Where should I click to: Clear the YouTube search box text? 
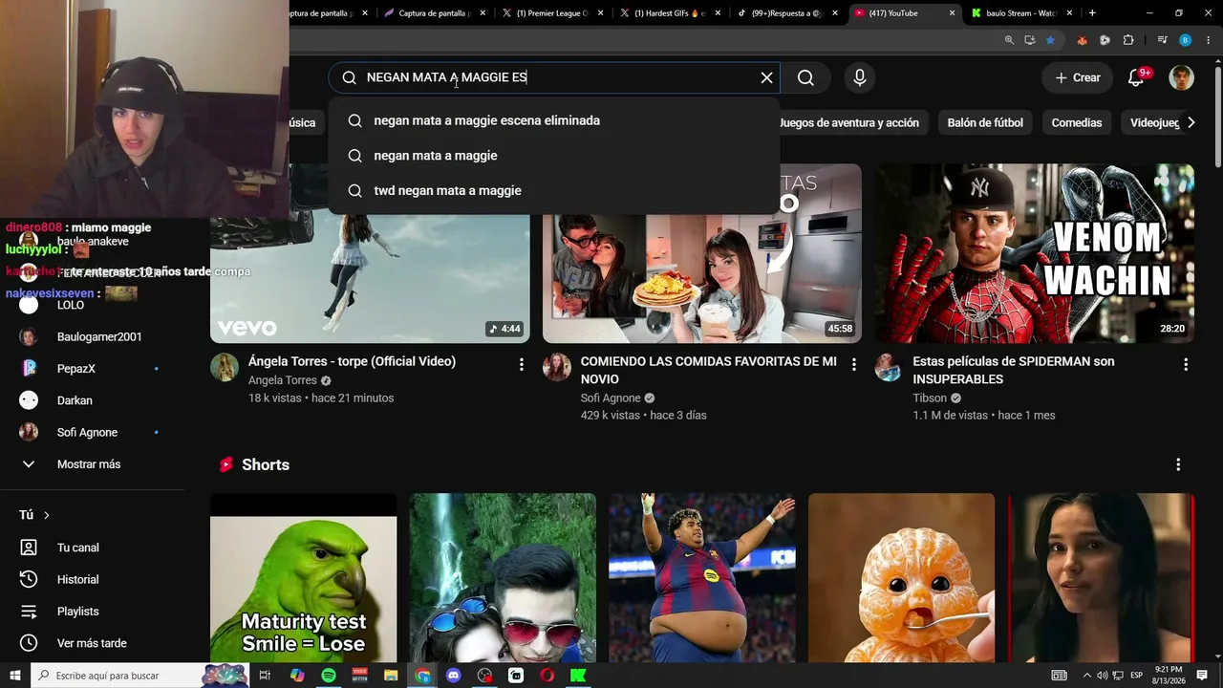click(766, 77)
